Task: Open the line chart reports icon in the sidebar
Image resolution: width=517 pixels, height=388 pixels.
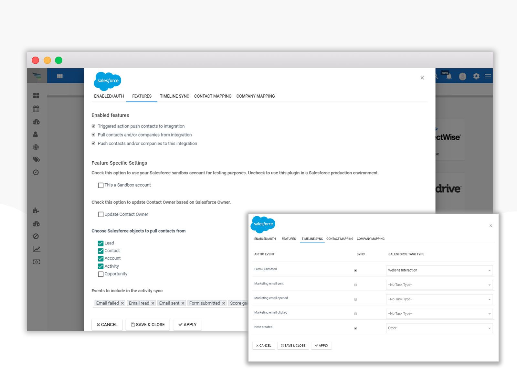Action: [37, 249]
